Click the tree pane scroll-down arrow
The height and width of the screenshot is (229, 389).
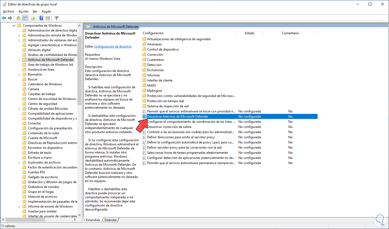(80, 215)
